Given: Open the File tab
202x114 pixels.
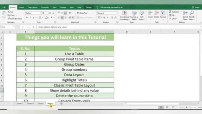Looking at the screenshot, I should tap(4, 7).
